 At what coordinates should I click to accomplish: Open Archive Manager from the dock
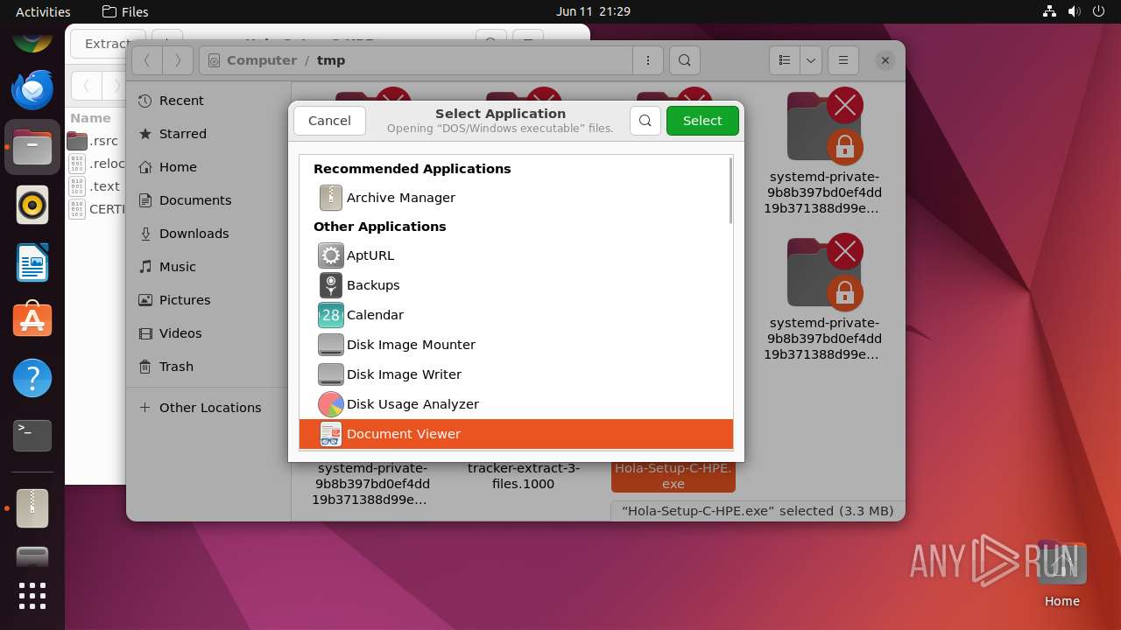click(x=32, y=507)
